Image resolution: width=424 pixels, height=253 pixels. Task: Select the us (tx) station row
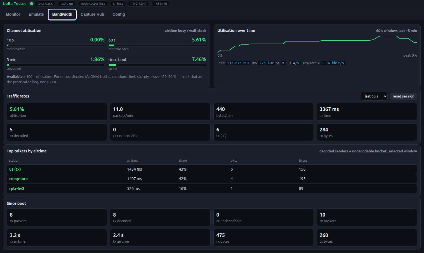(212, 169)
